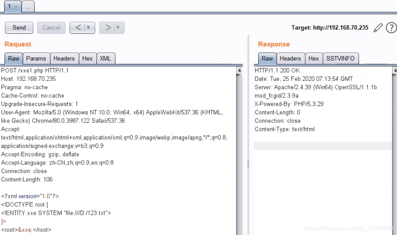Open help with the question mark icon

pos(391,28)
